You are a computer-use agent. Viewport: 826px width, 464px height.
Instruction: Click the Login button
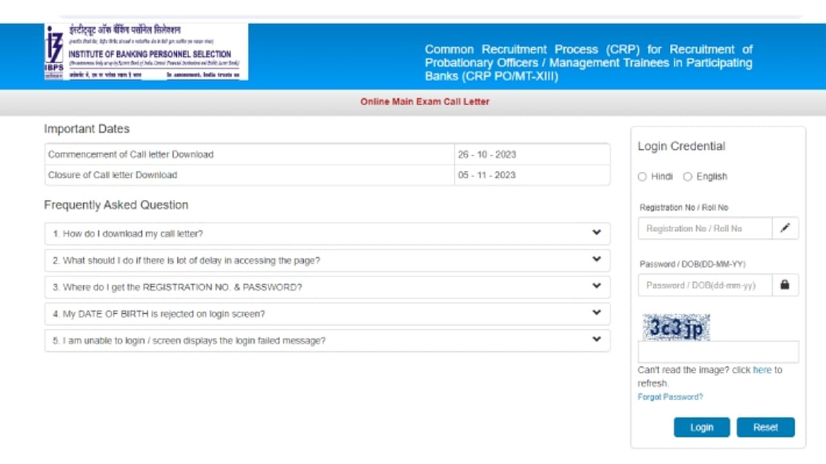(701, 427)
